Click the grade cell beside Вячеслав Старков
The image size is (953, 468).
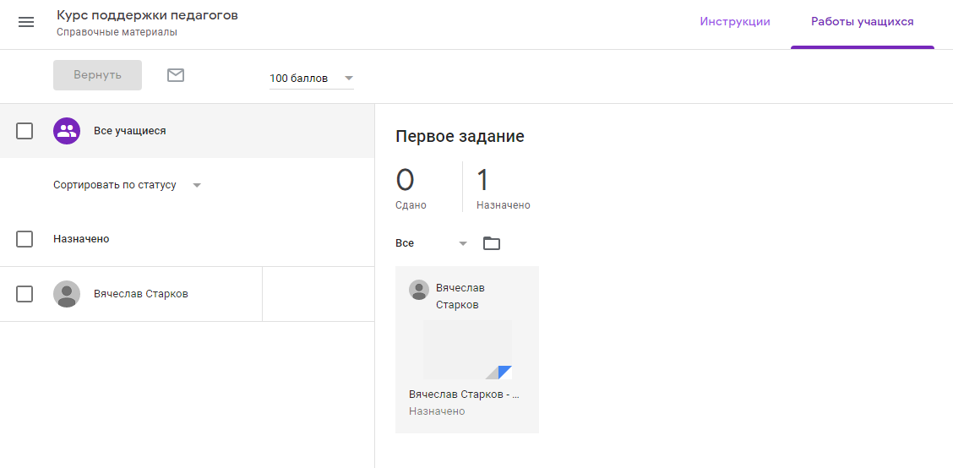[x=318, y=294]
